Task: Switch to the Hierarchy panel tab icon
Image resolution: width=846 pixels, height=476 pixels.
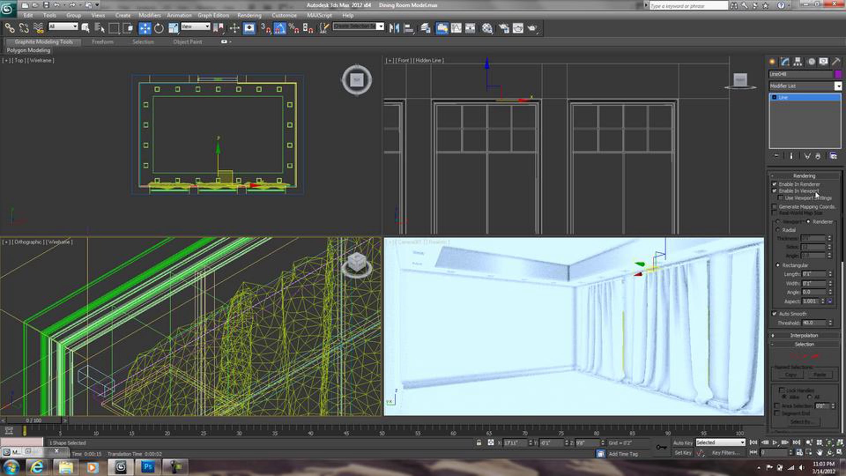Action: (x=798, y=62)
